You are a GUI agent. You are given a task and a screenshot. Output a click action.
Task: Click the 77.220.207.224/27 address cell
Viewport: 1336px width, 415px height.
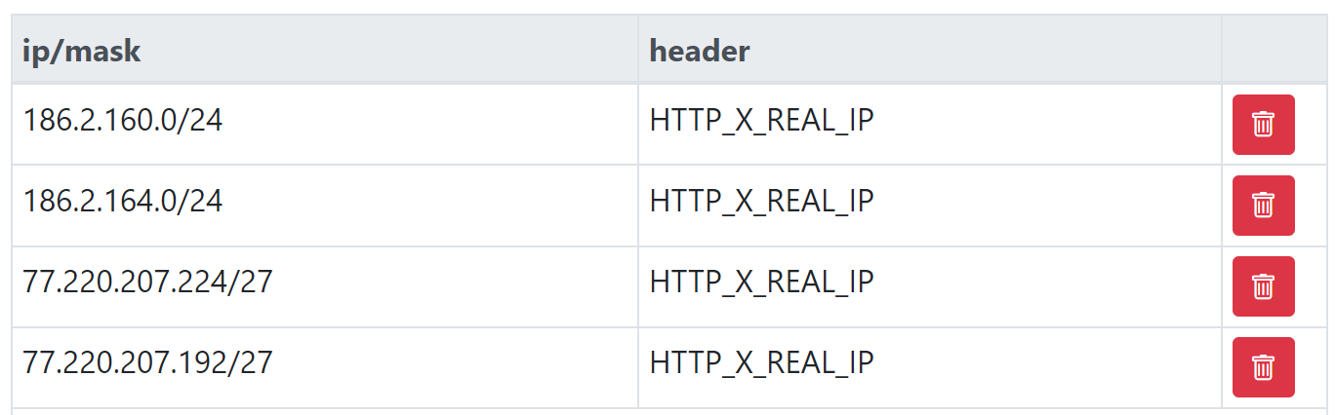(x=147, y=283)
